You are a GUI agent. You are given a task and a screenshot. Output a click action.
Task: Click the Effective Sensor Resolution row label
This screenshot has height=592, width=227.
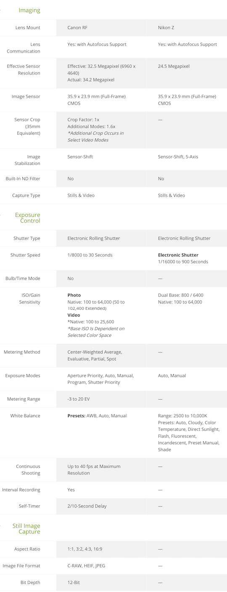(x=24, y=69)
